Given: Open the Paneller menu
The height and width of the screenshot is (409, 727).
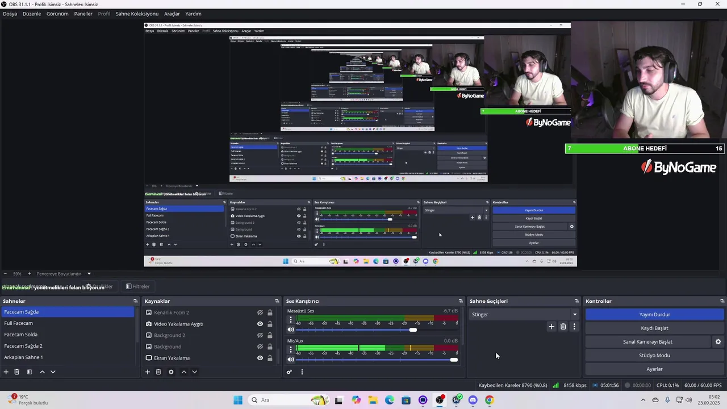Looking at the screenshot, I should (x=83, y=14).
